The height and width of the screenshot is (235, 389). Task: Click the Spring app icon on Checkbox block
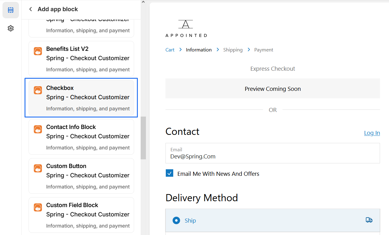[38, 90]
